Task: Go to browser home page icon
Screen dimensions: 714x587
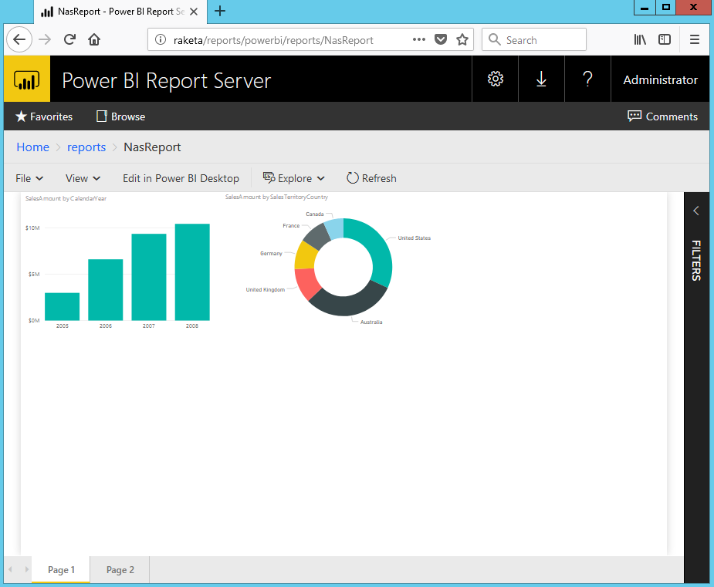Action: coord(94,39)
